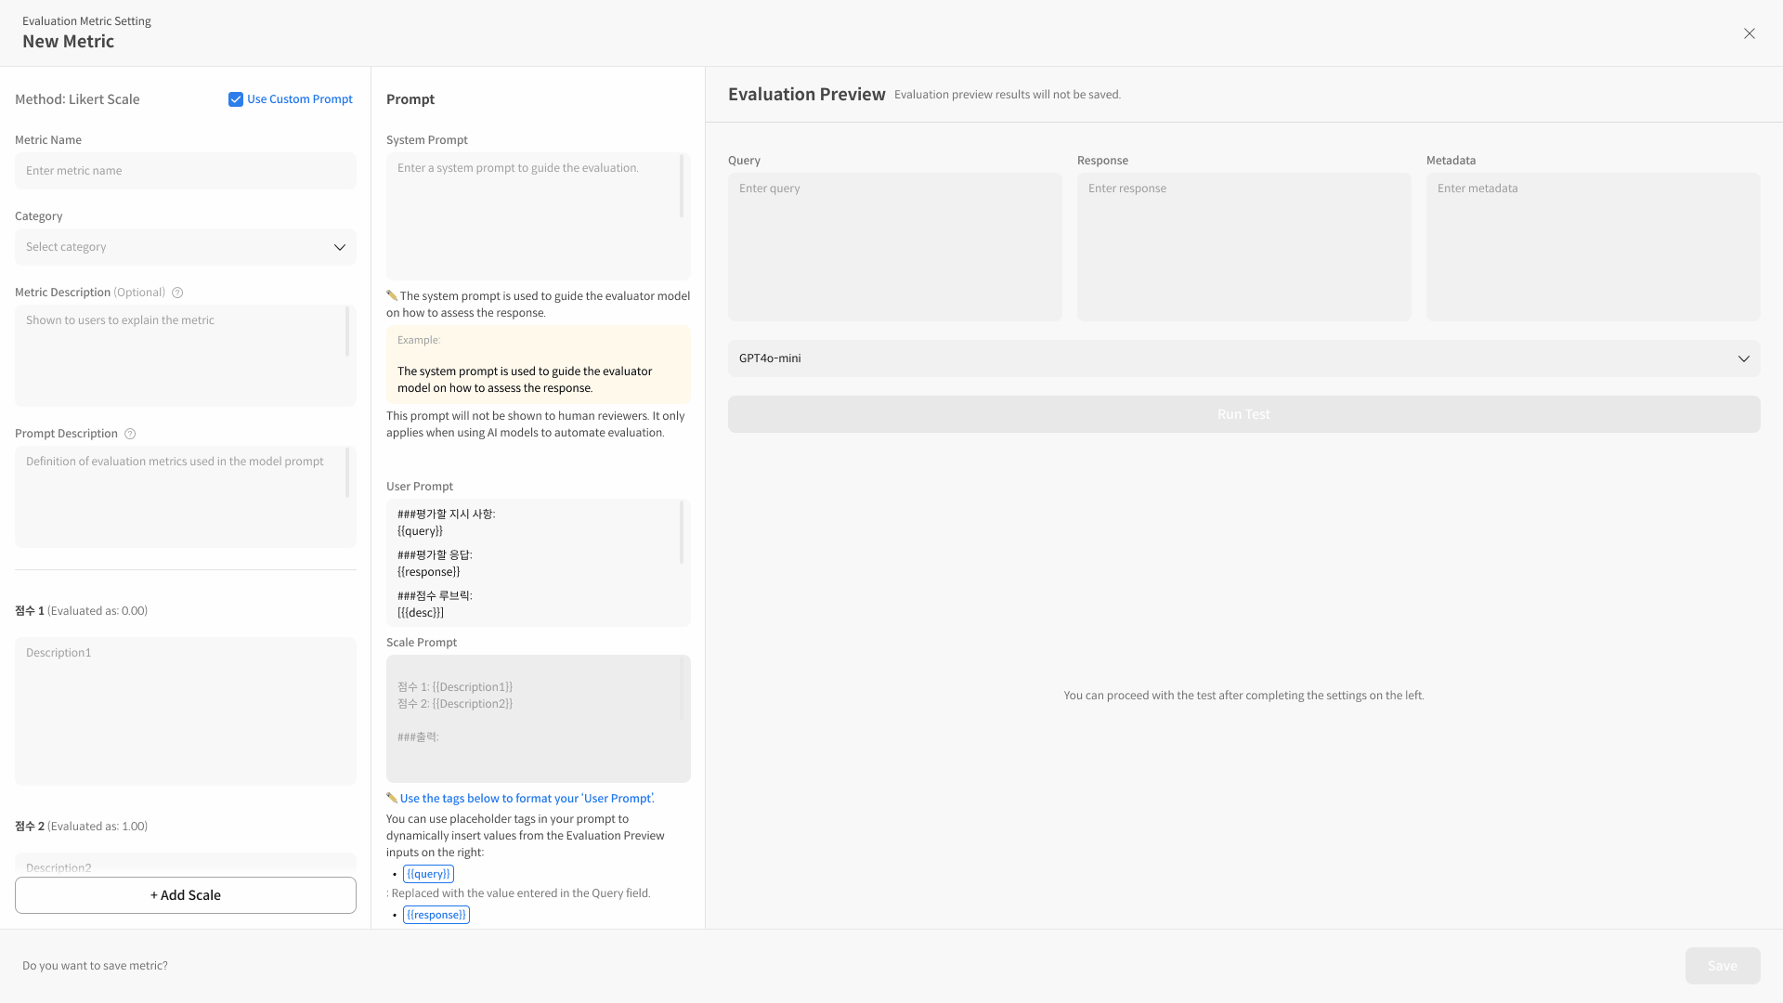Click the Run Test button
1783x1003 pixels.
[x=1243, y=414]
